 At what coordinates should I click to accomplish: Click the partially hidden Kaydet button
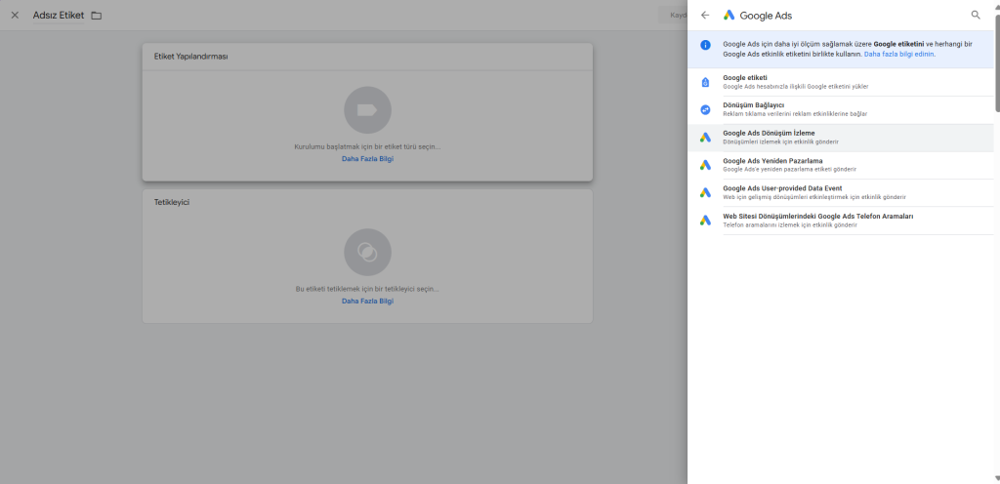[673, 16]
